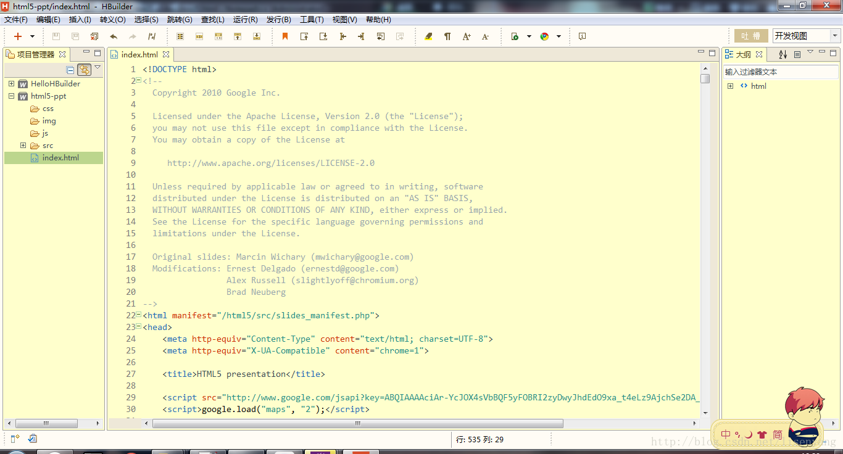
Task: Open the dropdown arrow beside the New button
Action: [x=32, y=37]
